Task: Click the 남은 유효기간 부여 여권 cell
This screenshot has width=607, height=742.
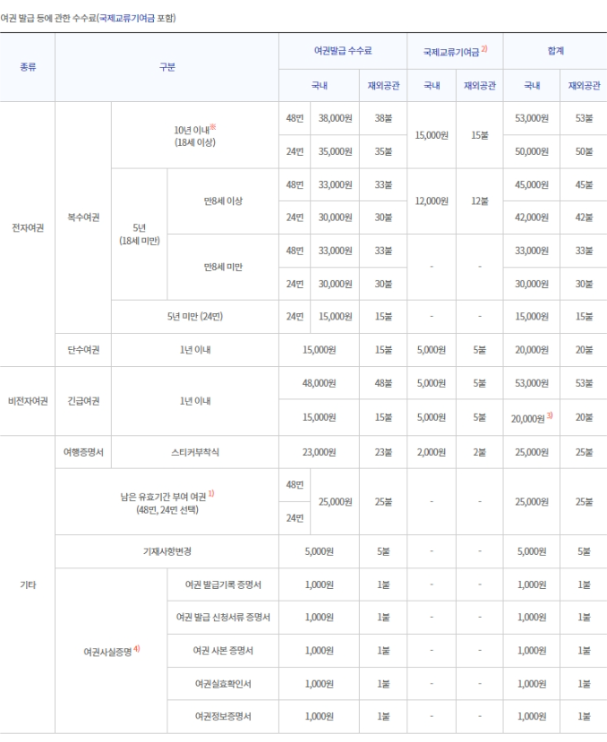Action: tap(167, 502)
